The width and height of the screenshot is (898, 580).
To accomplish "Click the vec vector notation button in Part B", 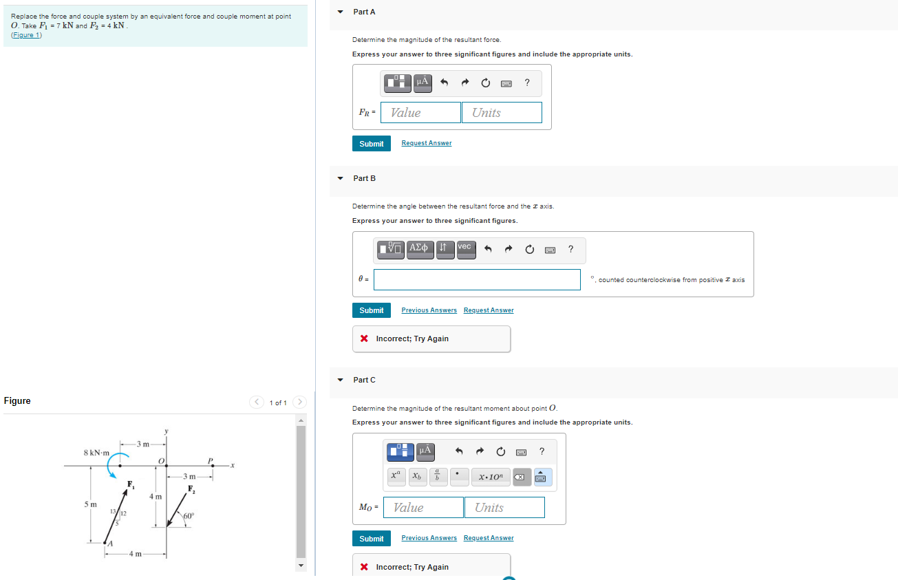I will point(466,250).
